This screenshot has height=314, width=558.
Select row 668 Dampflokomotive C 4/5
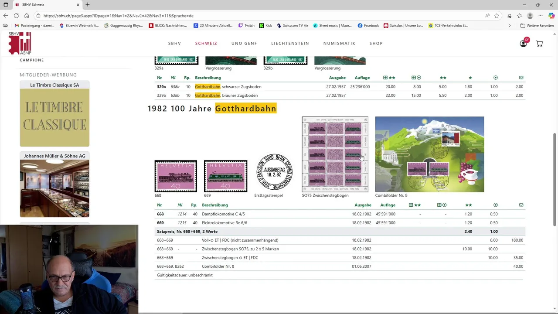click(x=340, y=214)
